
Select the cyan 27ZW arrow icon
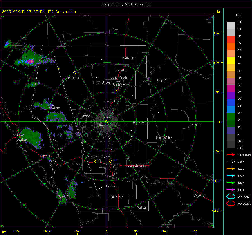coord(231,176)
